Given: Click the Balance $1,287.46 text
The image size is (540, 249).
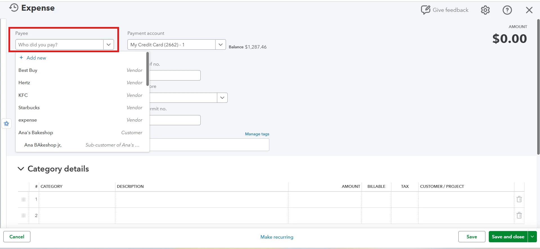Looking at the screenshot, I should coord(248,47).
